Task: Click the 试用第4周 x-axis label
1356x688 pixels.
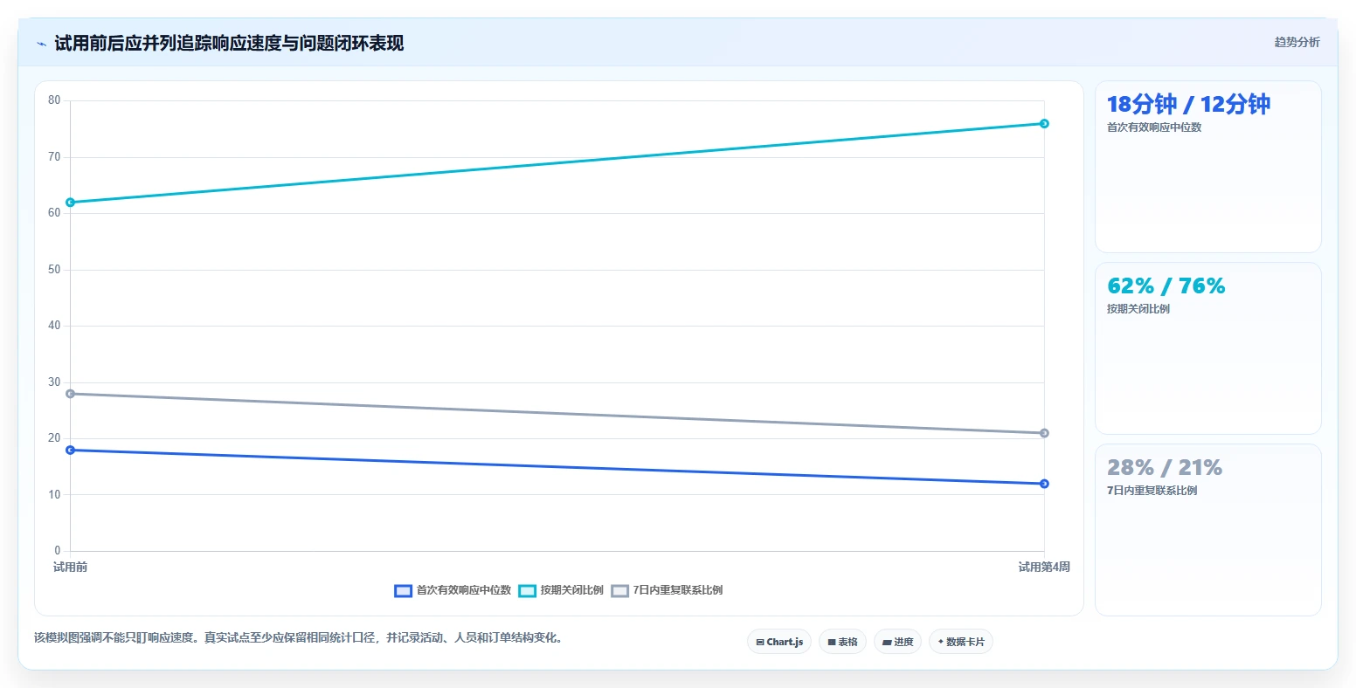Action: (1044, 568)
